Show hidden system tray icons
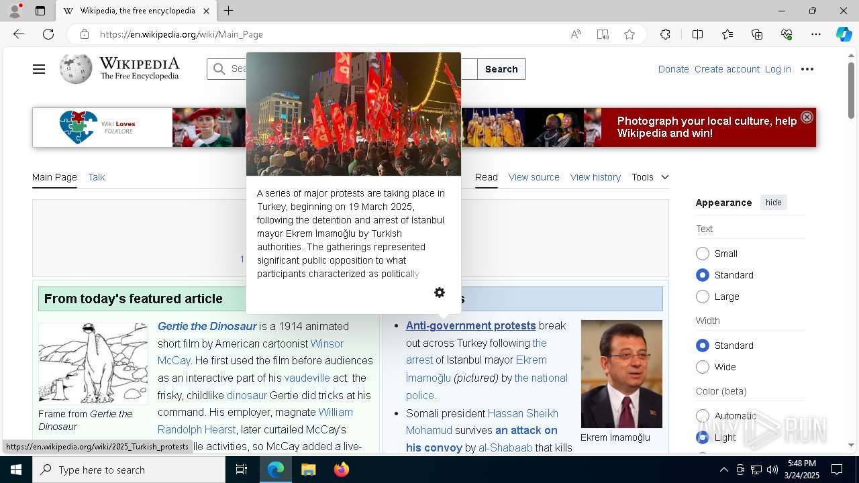 (x=723, y=470)
